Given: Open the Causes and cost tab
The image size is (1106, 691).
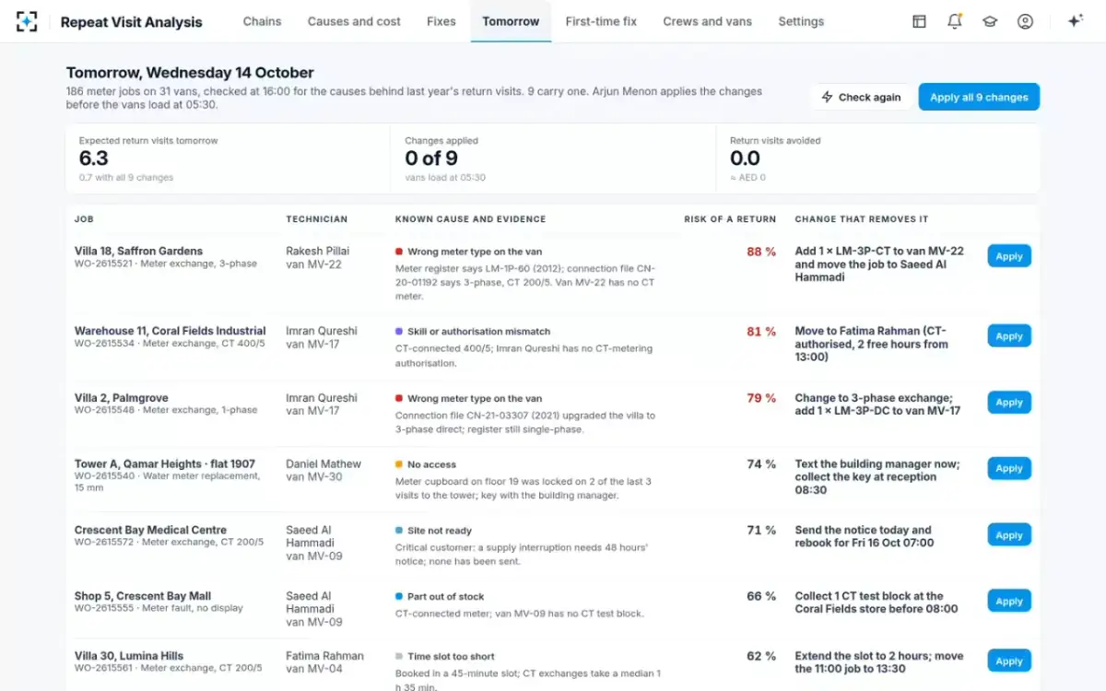Looking at the screenshot, I should point(354,21).
